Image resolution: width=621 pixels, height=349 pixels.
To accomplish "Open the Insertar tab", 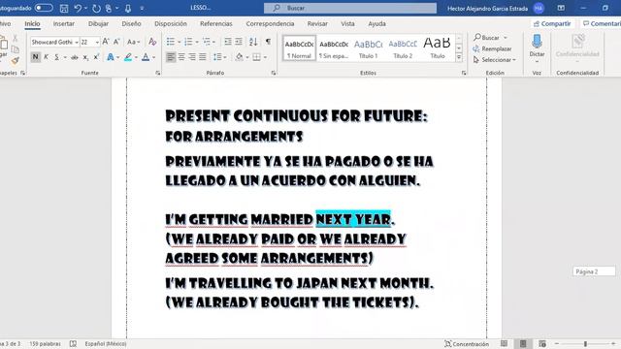I will coord(64,23).
